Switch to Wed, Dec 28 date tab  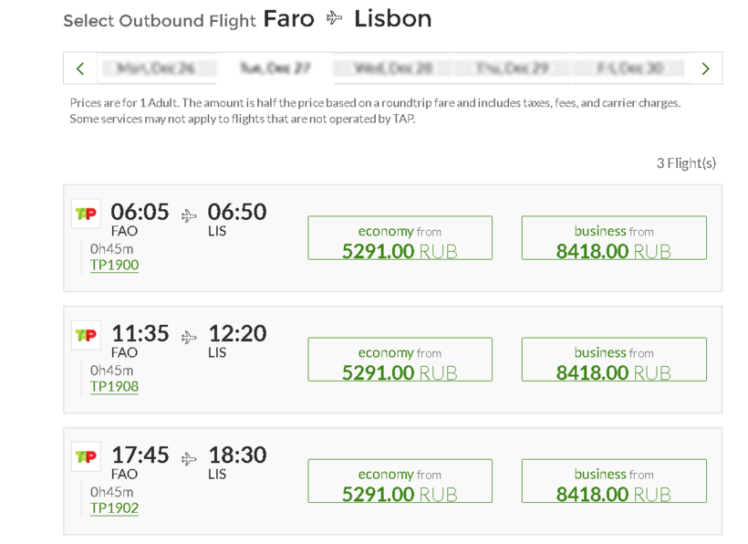[393, 68]
